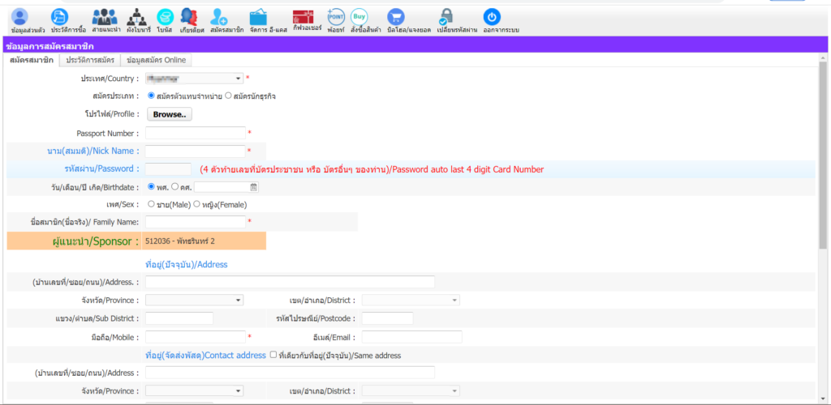
Task: Click the change password lock icon
Action: (446, 16)
